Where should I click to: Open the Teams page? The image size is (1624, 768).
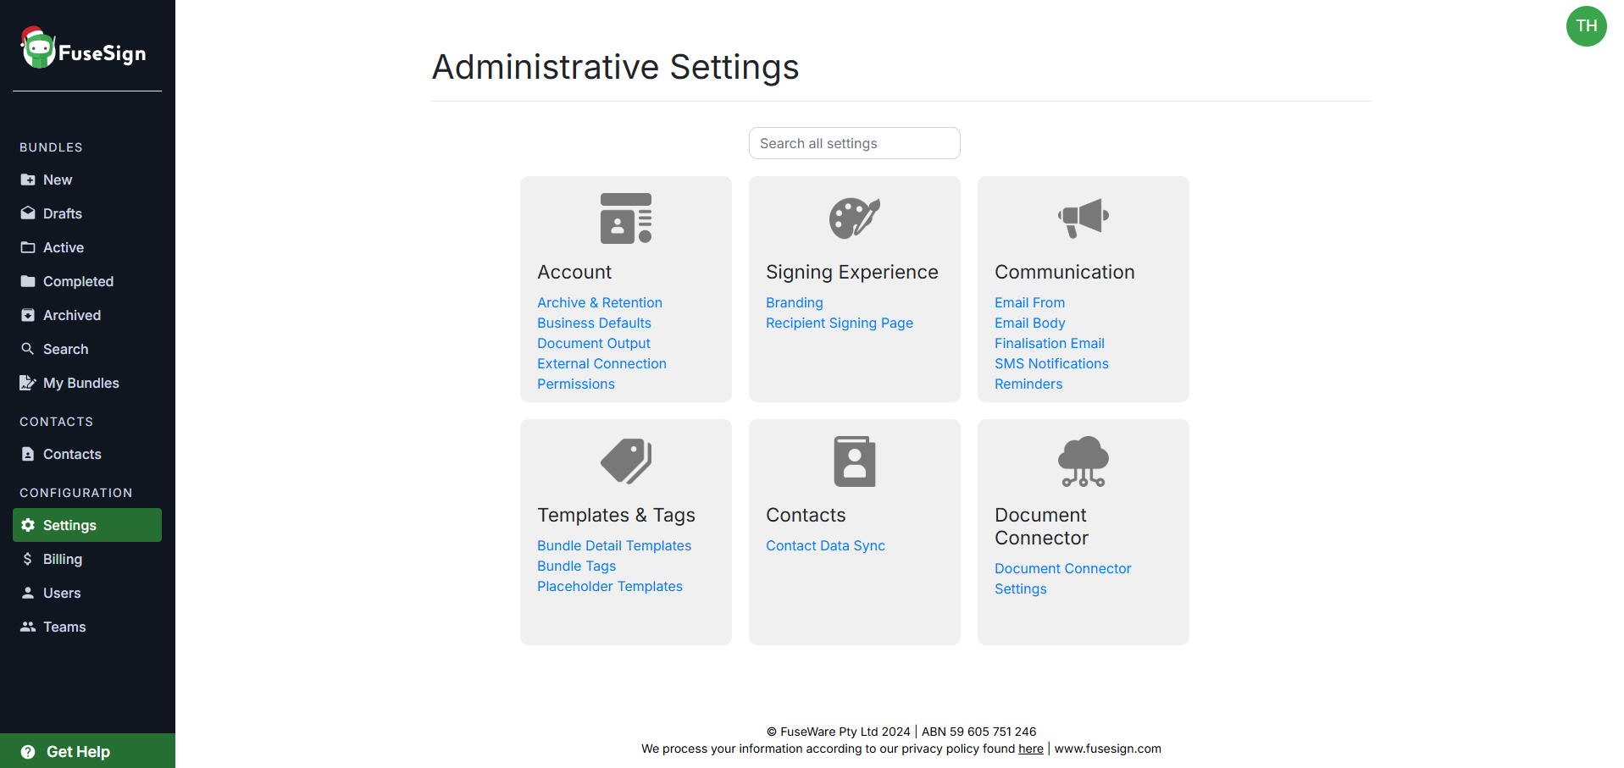click(x=87, y=627)
